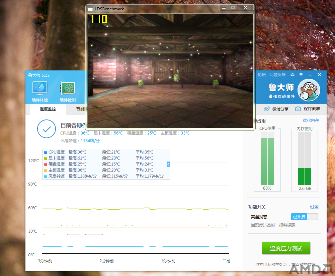Click the red 硬盘温度 legend swatch
The width and height of the screenshot is (335, 276).
(46, 164)
